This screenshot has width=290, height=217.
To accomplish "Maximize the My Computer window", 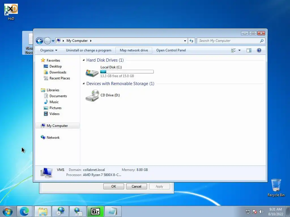I will coord(253,33).
